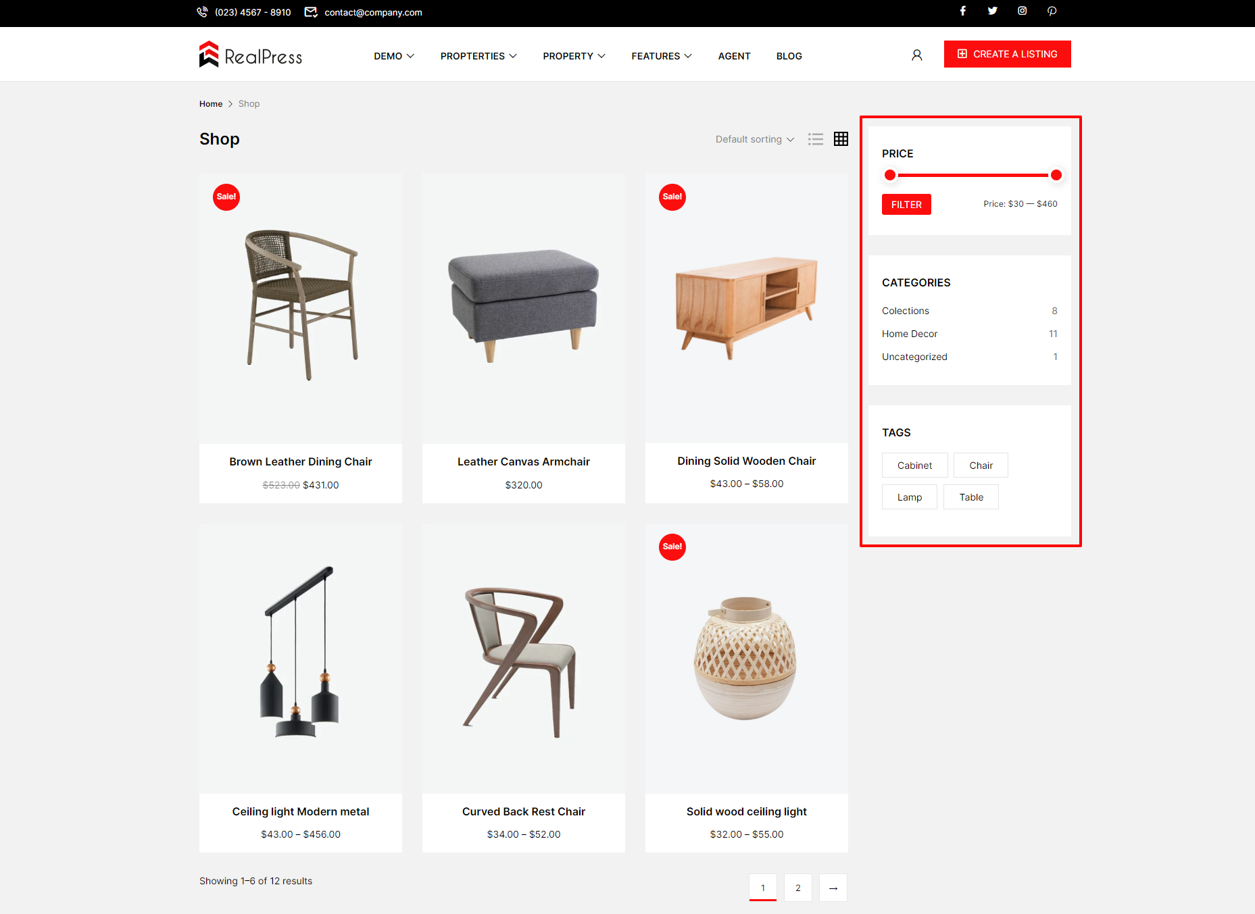Open the Default sorting dropdown
The height and width of the screenshot is (914, 1255).
point(755,139)
